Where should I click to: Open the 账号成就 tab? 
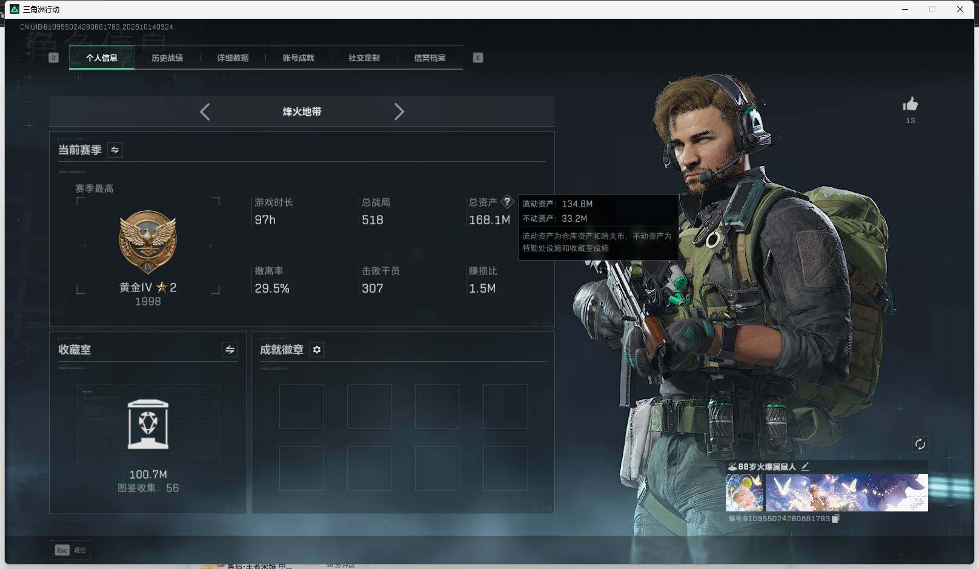298,58
